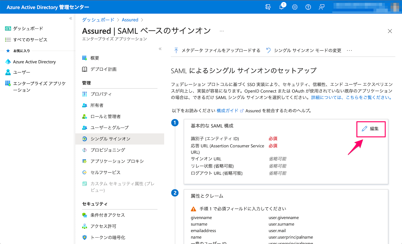
Task: Open portal settings gear icon
Action: click(295, 7)
